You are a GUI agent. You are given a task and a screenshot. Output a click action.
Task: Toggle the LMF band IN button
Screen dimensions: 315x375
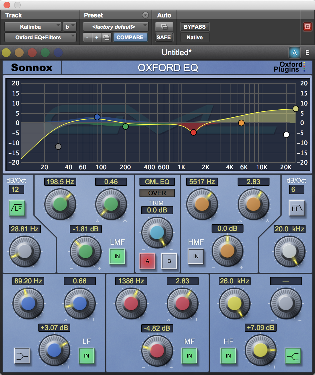pyautogui.click(x=117, y=256)
